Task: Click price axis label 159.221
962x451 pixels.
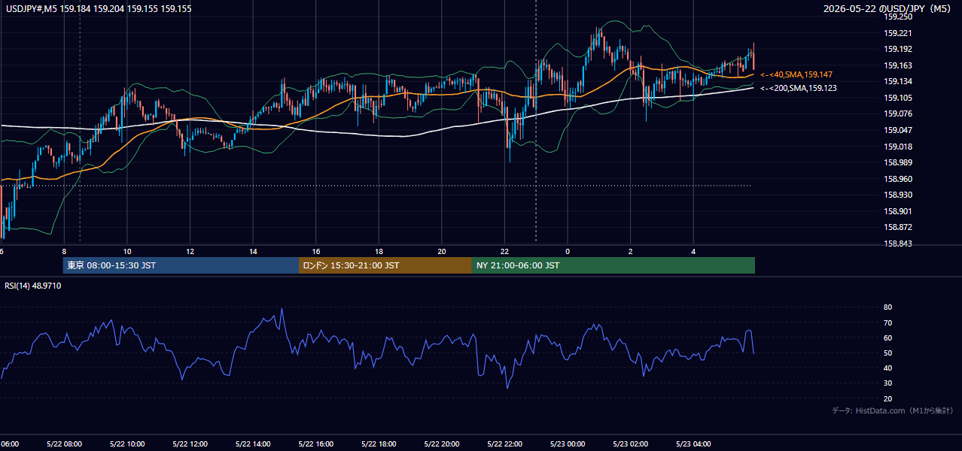Action: (898, 33)
